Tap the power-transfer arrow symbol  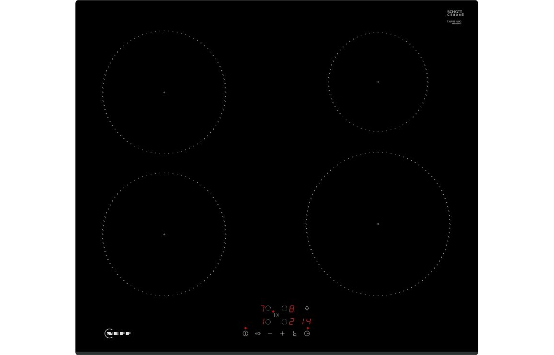276,315
